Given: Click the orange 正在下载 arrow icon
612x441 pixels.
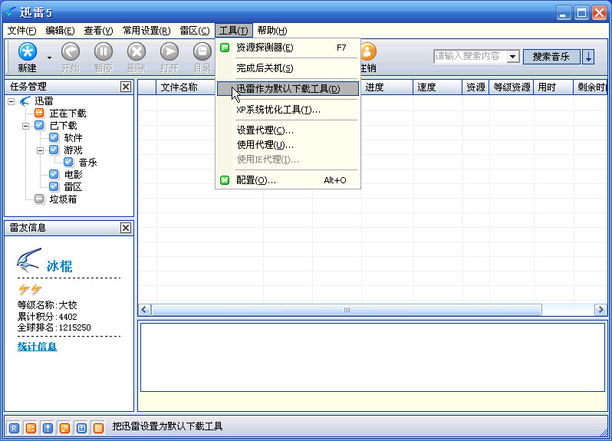Looking at the screenshot, I should pos(39,114).
